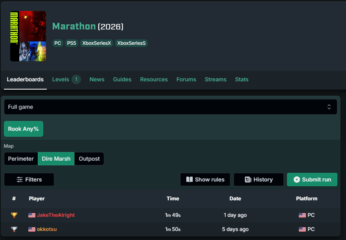Open the Streams tab
Image resolution: width=346 pixels, height=240 pixels.
point(215,79)
